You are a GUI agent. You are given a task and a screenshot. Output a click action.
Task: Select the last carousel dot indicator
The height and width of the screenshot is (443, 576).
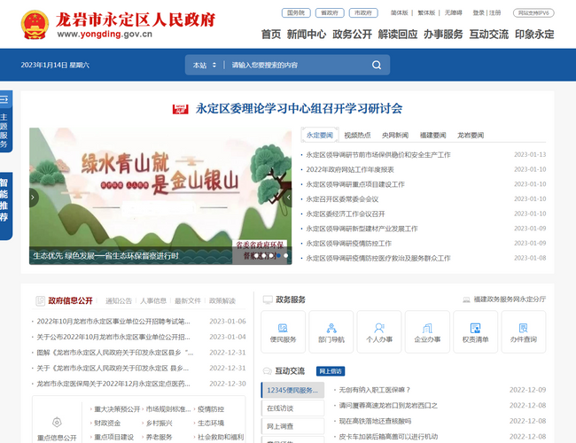(286, 255)
